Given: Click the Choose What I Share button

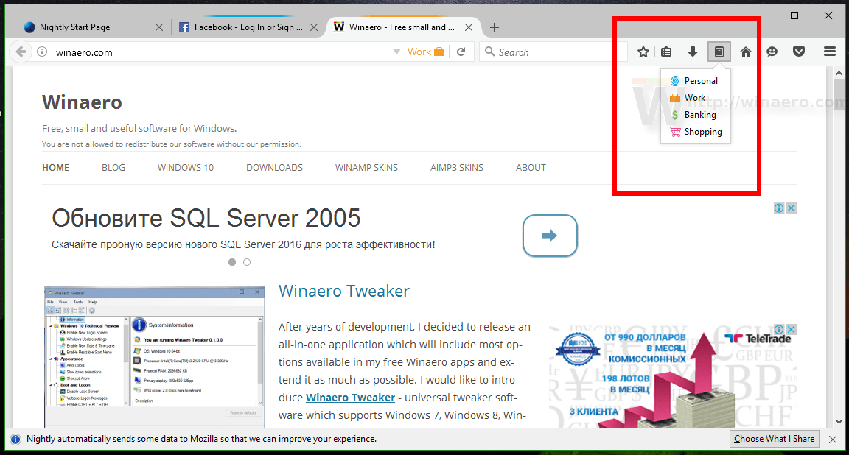Looking at the screenshot, I should pyautogui.click(x=774, y=438).
